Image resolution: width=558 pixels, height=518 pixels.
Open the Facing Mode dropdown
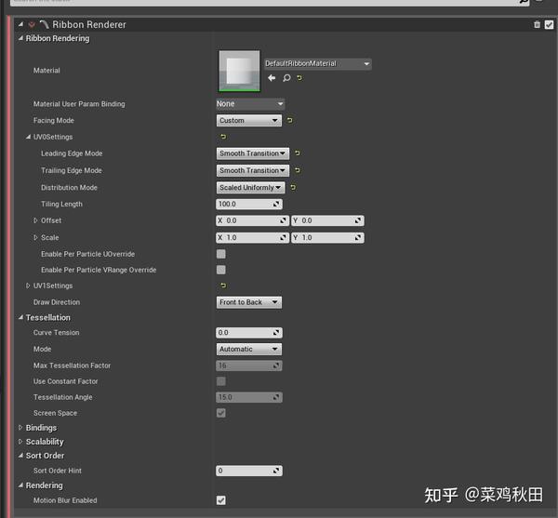pyautogui.click(x=248, y=120)
